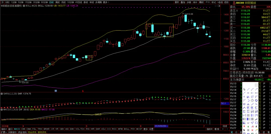Select the 月线 monthly period
271x134 pixels.
63,2
